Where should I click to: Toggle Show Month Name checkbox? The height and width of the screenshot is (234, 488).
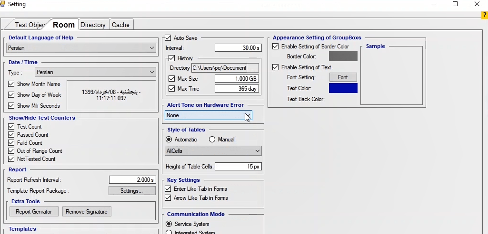(x=11, y=84)
